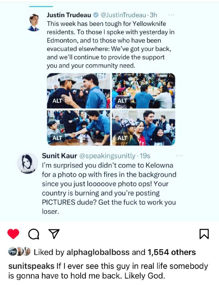Show ALT description on bottom-right photo
This screenshot has width=219, height=285.
pyautogui.click(x=122, y=138)
